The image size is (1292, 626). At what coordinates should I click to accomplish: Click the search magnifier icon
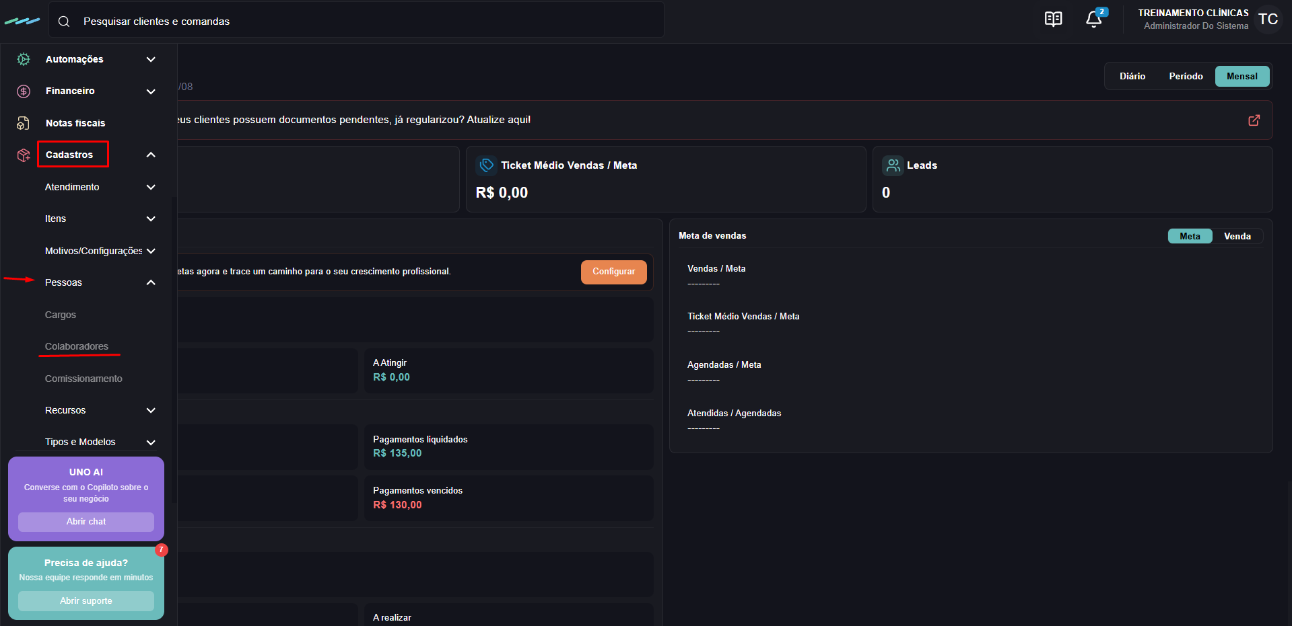pos(64,22)
